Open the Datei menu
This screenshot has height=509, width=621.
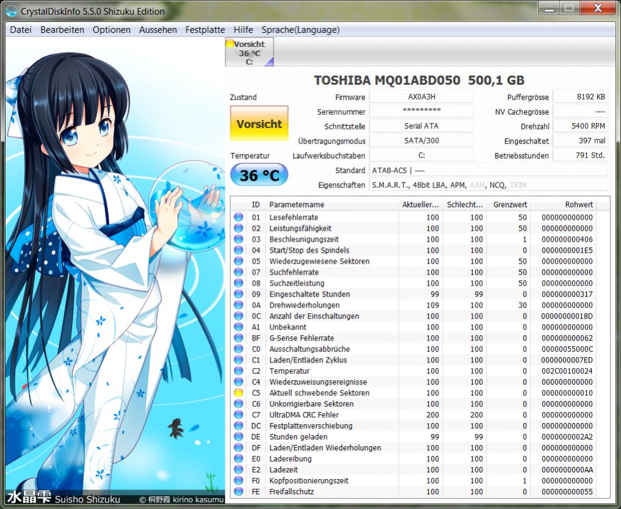point(21,30)
